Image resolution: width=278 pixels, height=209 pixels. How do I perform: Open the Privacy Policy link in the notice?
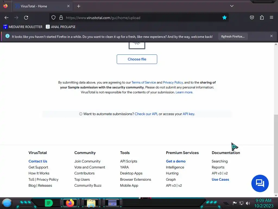(173, 82)
